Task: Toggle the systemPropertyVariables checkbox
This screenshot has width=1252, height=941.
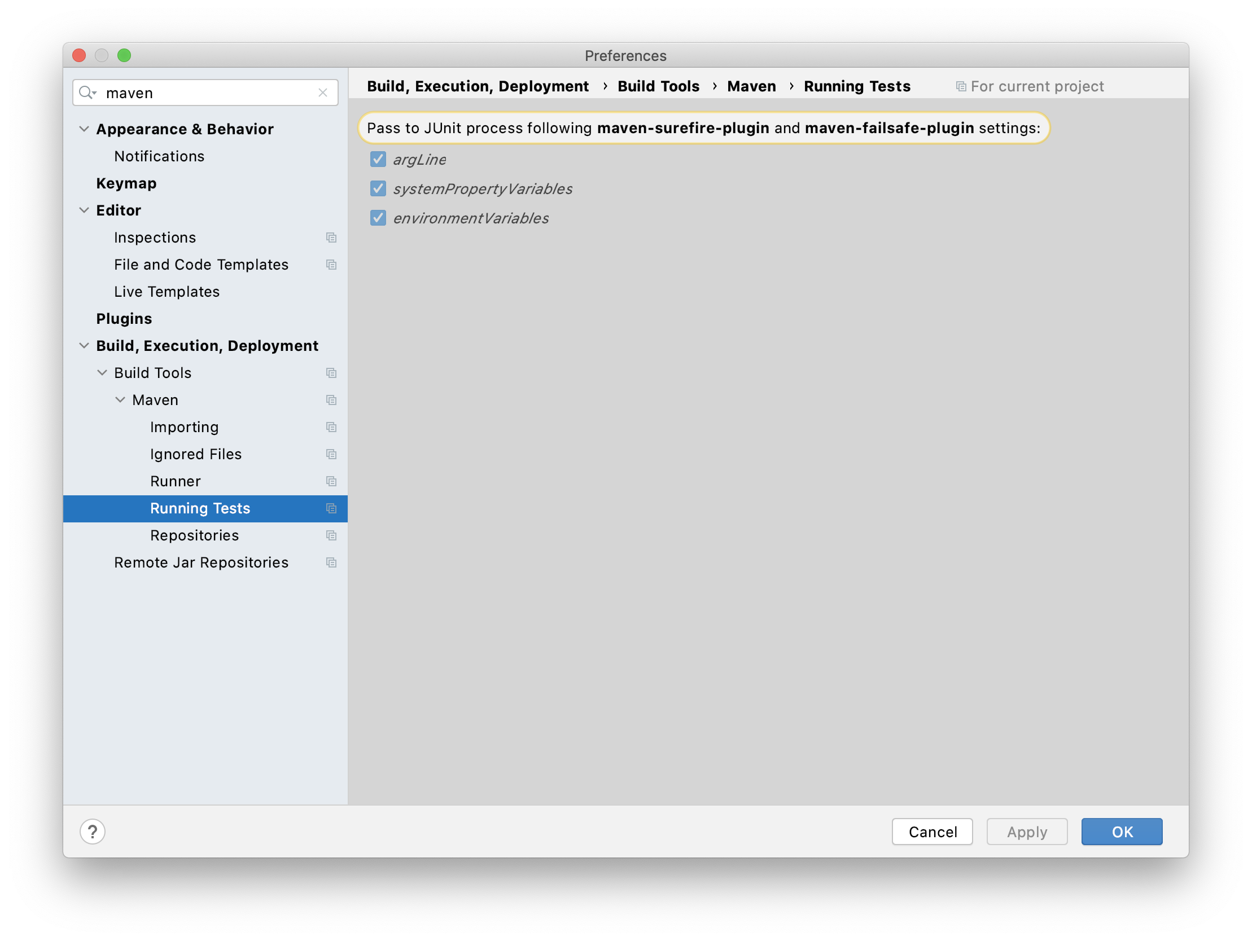Action: 378,188
